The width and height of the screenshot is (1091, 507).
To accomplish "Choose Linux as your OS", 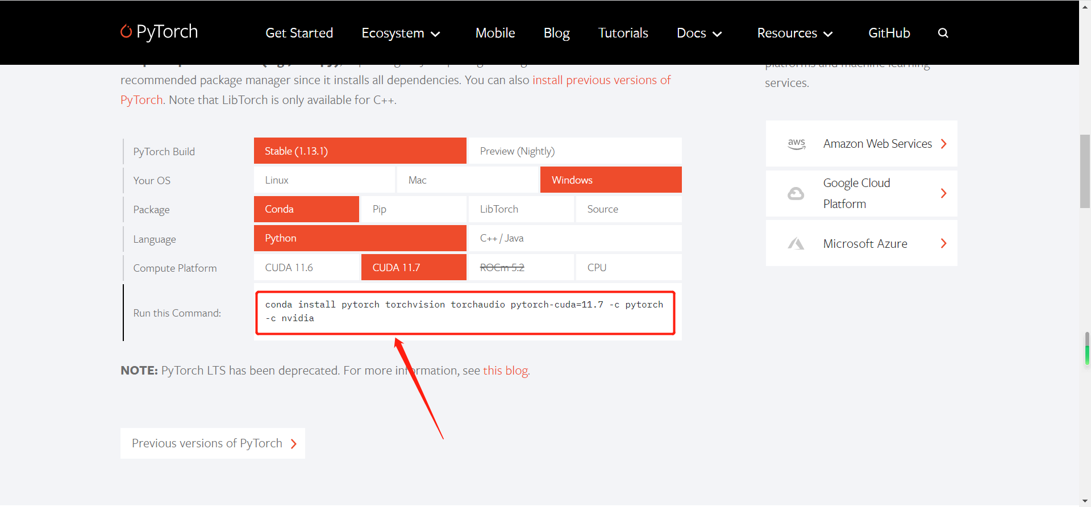I will [324, 180].
